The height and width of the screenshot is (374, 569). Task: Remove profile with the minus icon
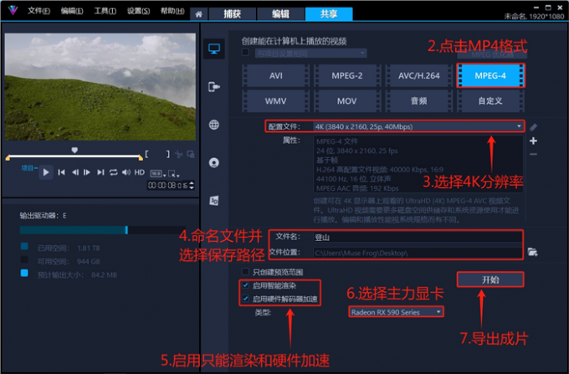533,154
